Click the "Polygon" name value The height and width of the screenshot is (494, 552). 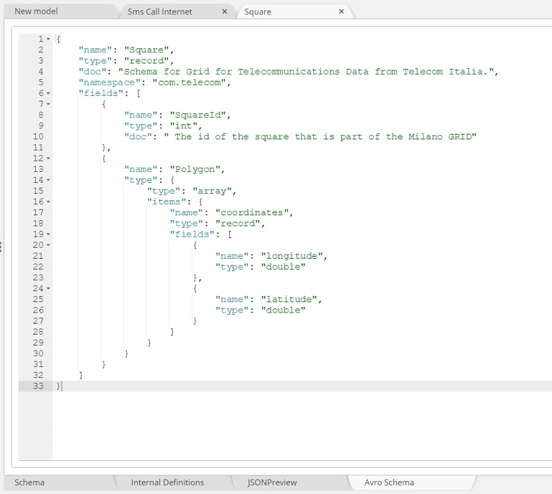(x=195, y=169)
